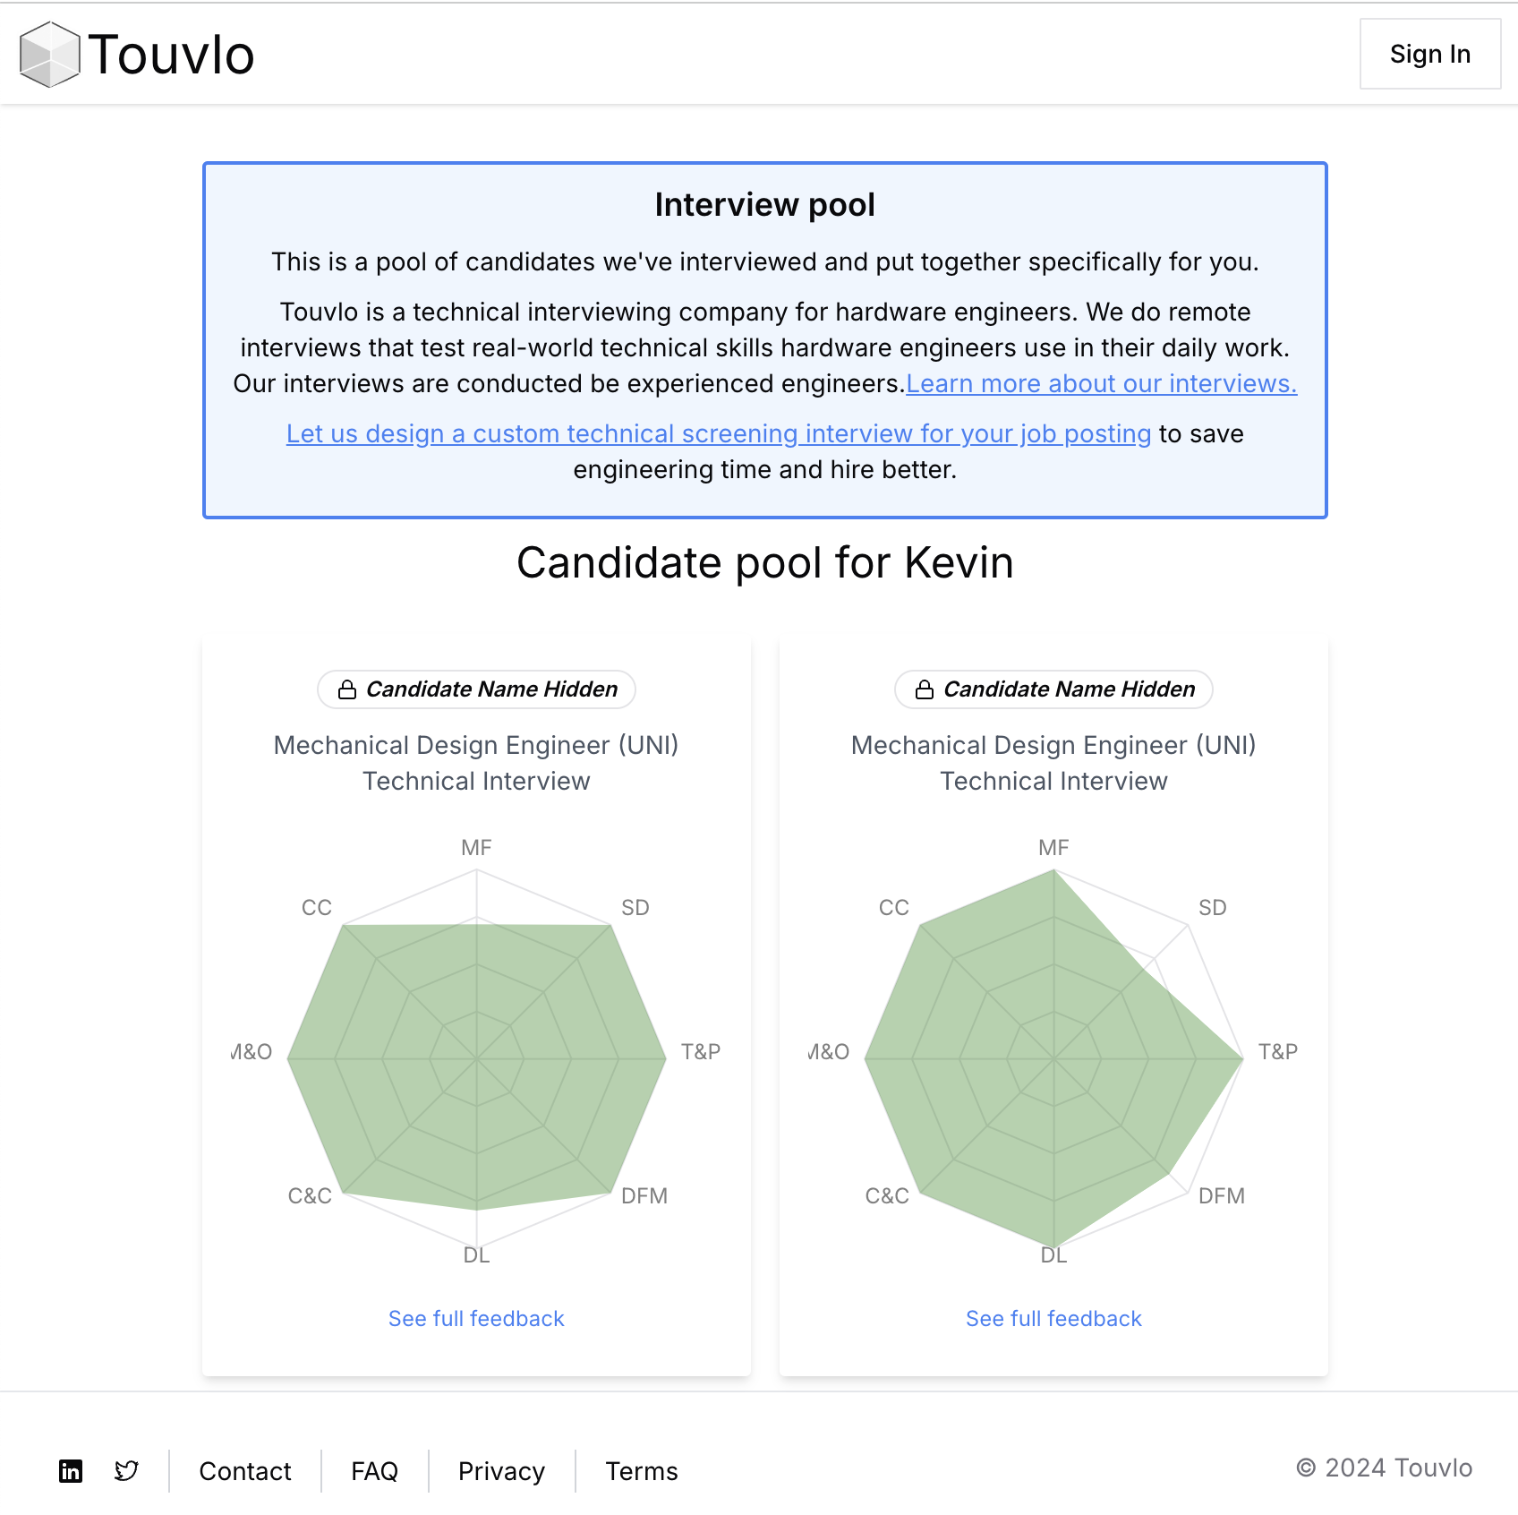Open the Contact footer link
The image size is (1518, 1515).
245,1471
